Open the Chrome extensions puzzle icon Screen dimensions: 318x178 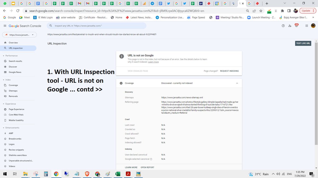tap(282, 11)
